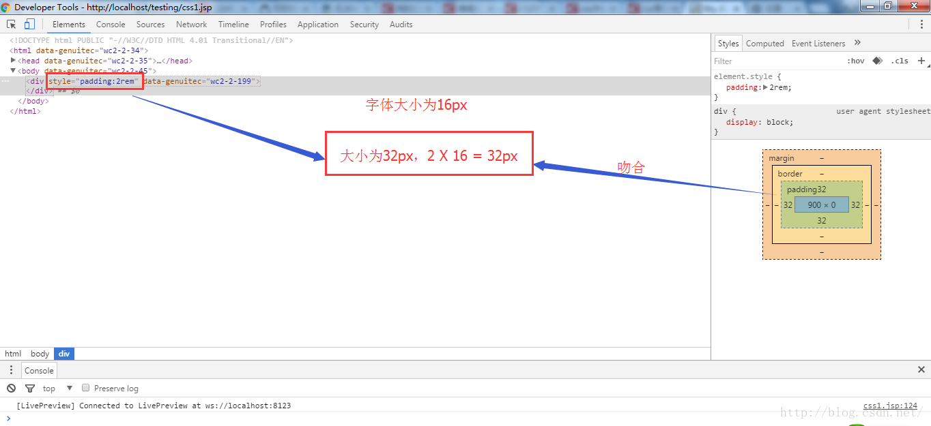Click html in the breadcrumb bar

click(13, 354)
